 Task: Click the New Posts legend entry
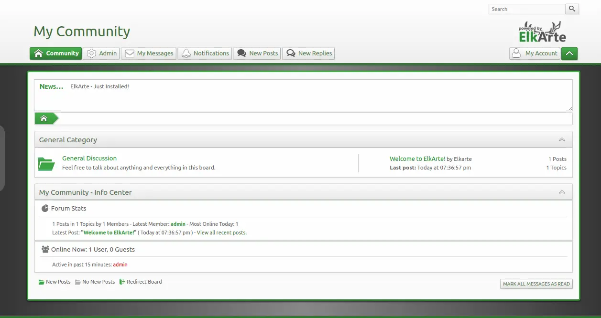pos(55,282)
